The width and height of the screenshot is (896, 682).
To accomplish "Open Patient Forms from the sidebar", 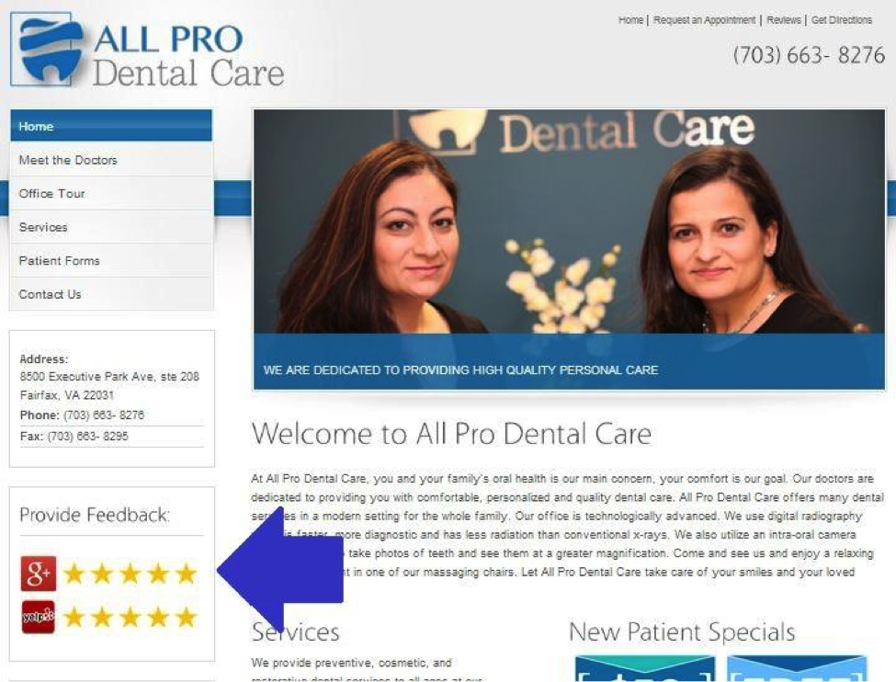I will 111,261.
